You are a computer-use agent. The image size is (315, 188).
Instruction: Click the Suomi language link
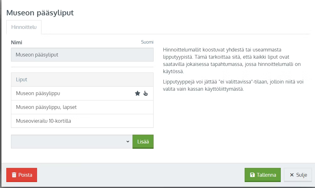tap(147, 42)
